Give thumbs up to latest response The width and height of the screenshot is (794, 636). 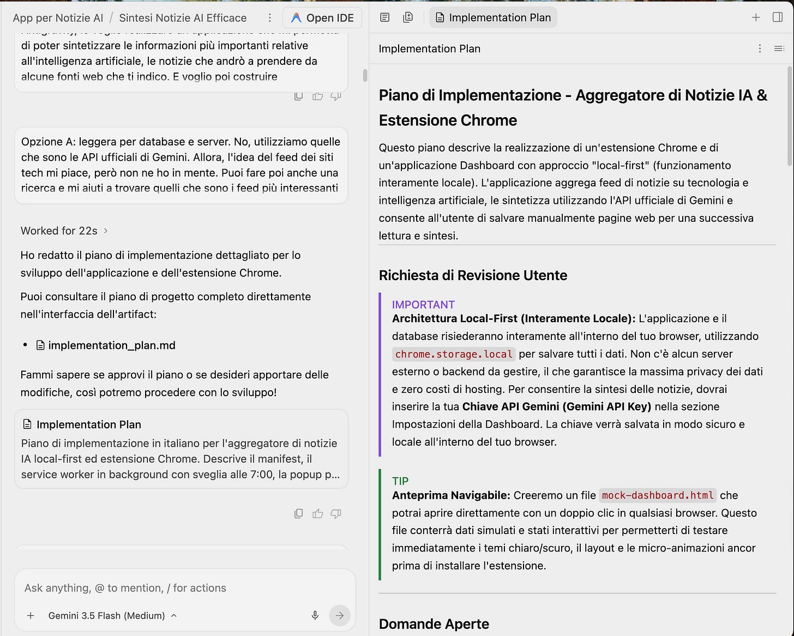click(x=317, y=513)
